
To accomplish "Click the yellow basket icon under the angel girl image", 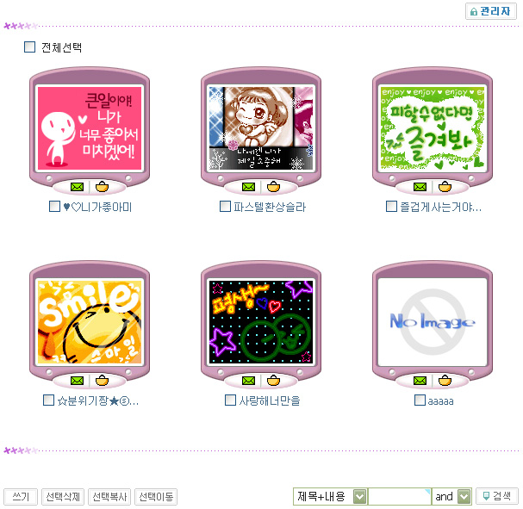I will 273,187.
